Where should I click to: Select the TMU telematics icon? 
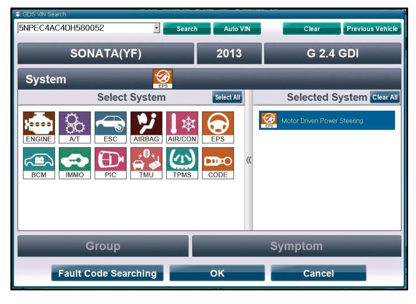tap(146, 163)
